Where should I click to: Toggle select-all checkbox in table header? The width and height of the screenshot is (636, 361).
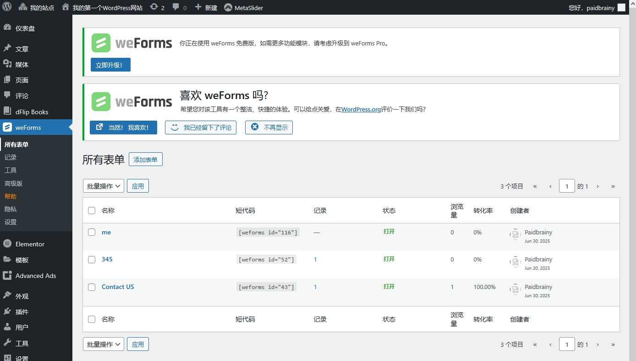point(92,211)
